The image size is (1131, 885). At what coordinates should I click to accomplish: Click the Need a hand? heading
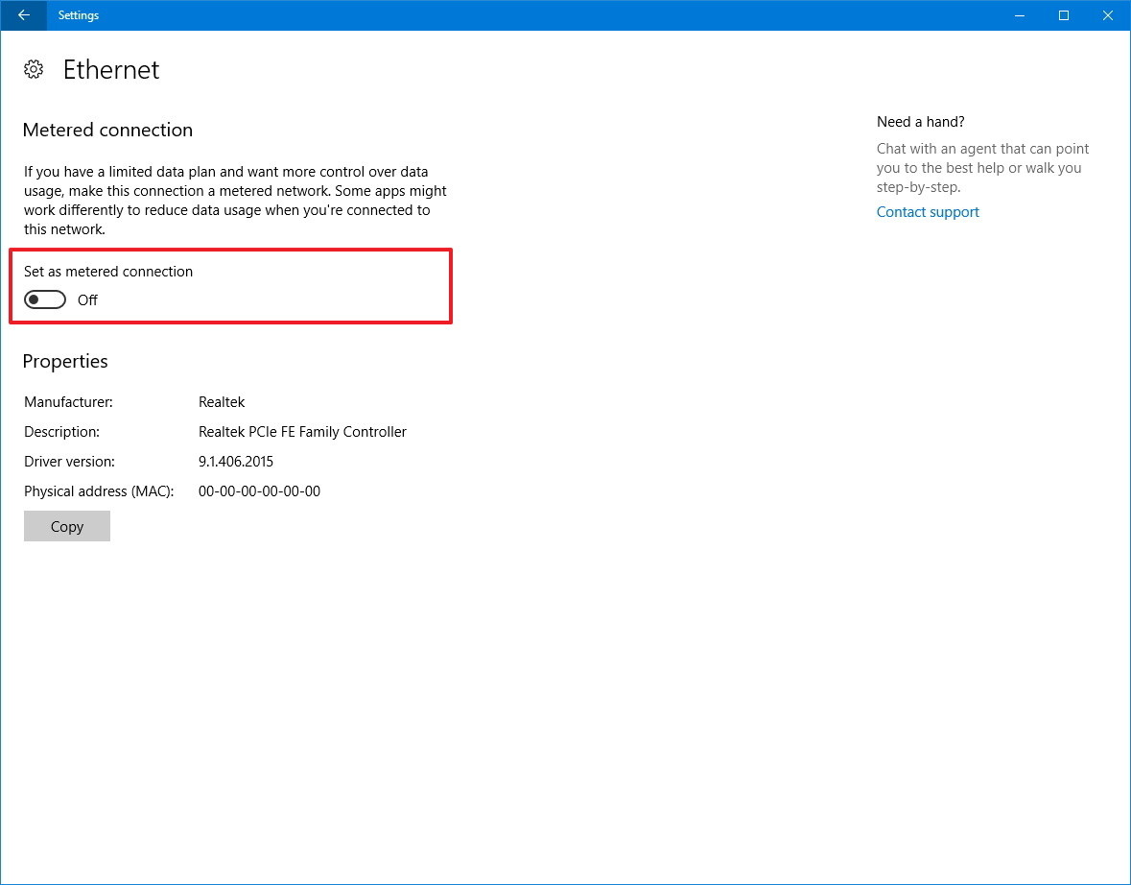point(919,122)
